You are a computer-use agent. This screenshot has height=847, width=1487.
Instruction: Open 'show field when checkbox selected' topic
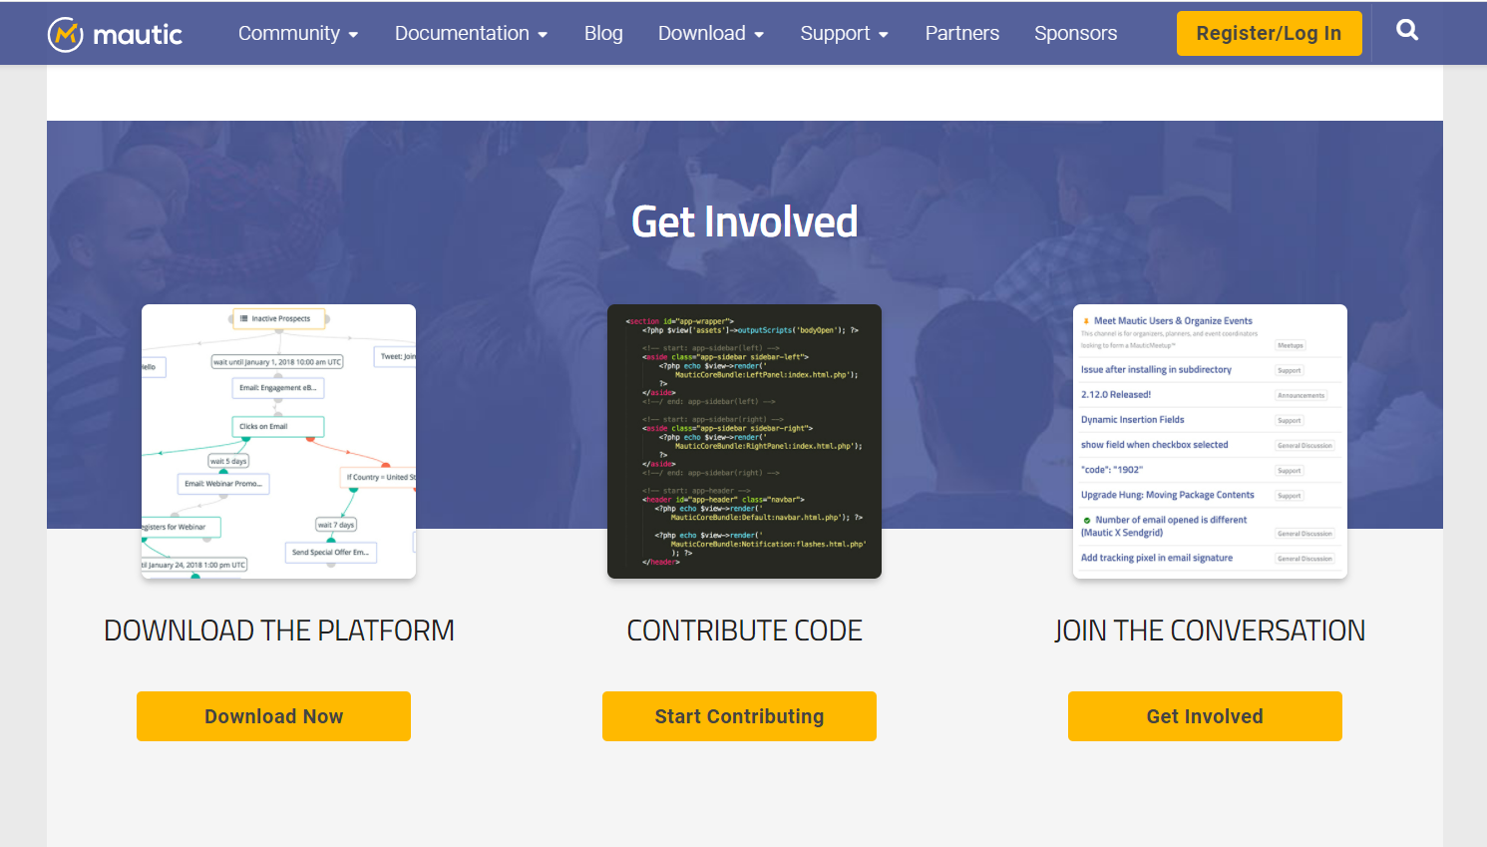point(1154,445)
